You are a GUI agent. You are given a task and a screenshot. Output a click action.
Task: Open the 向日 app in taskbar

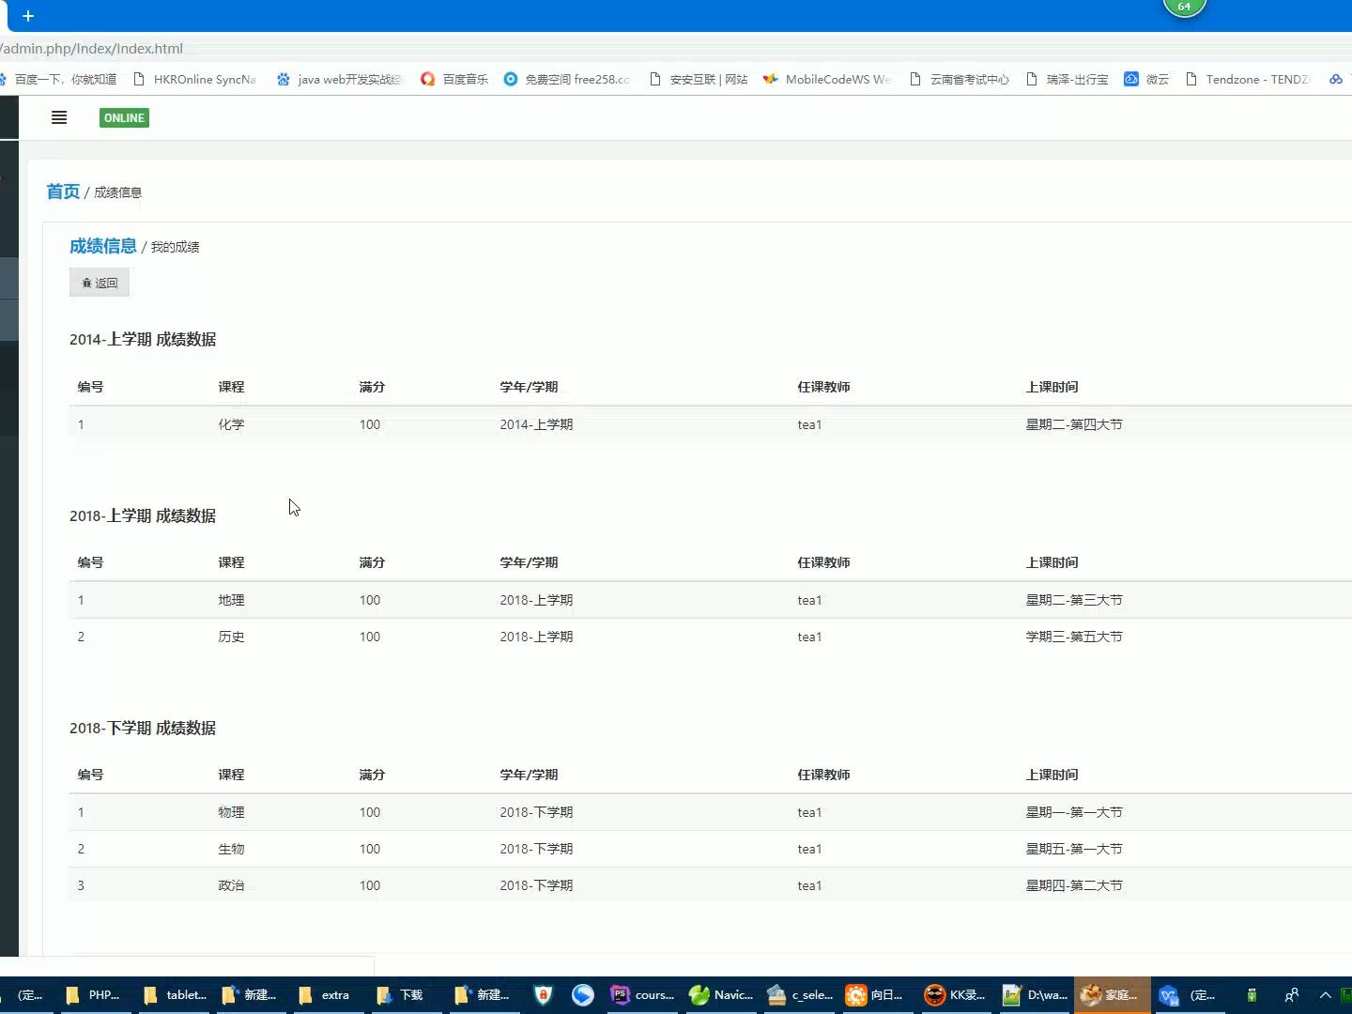click(875, 995)
